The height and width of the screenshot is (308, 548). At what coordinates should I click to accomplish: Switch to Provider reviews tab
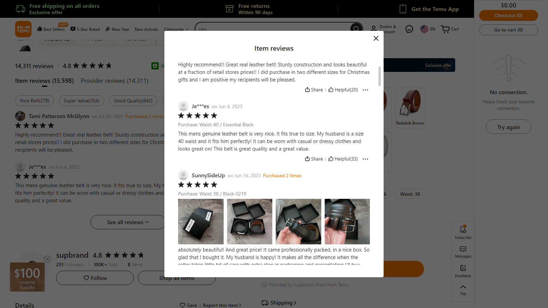coord(114,81)
